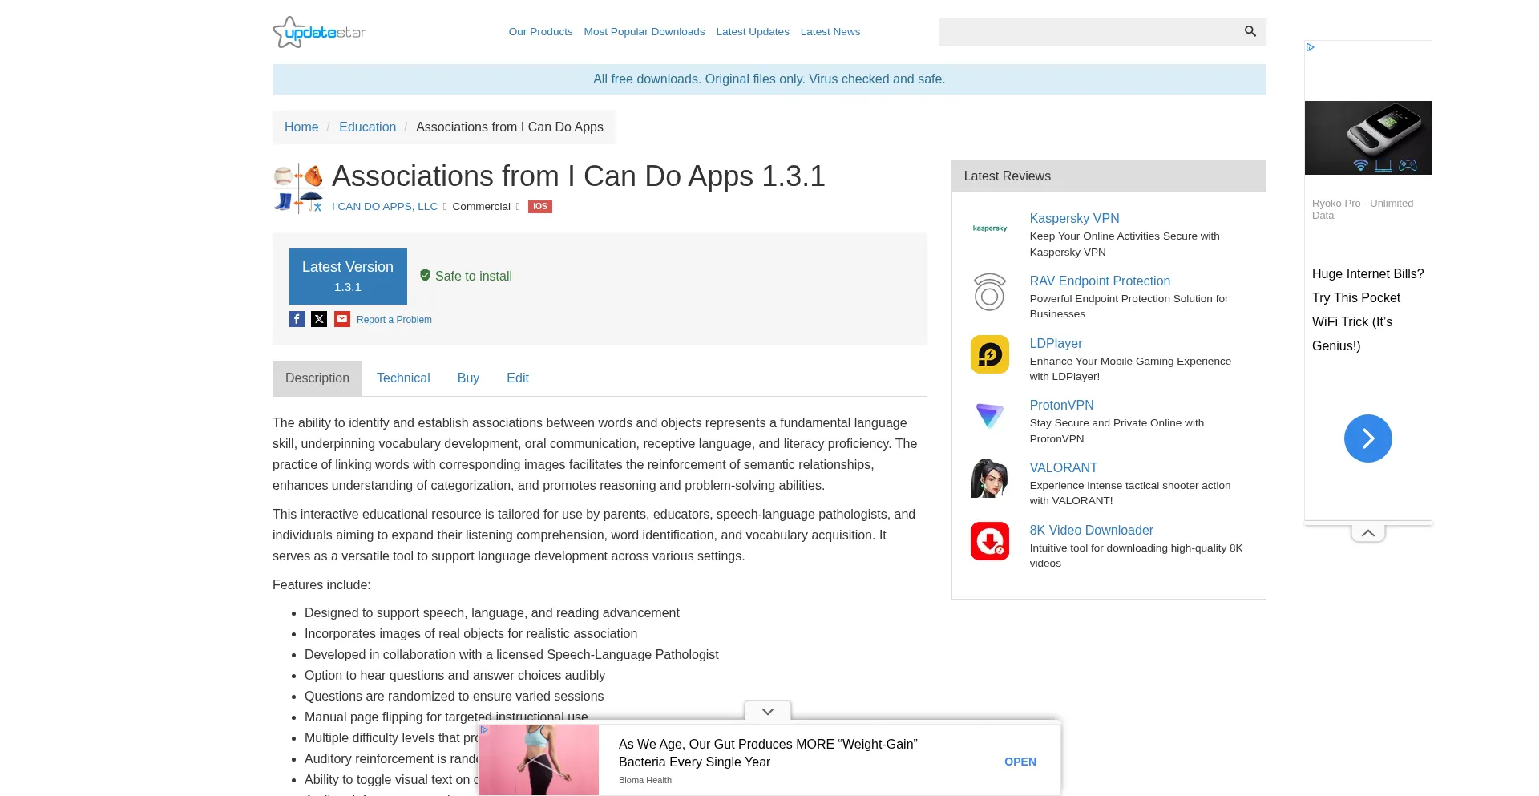1539x796 pixels.
Task: Share on Facebook icon
Action: [297, 319]
